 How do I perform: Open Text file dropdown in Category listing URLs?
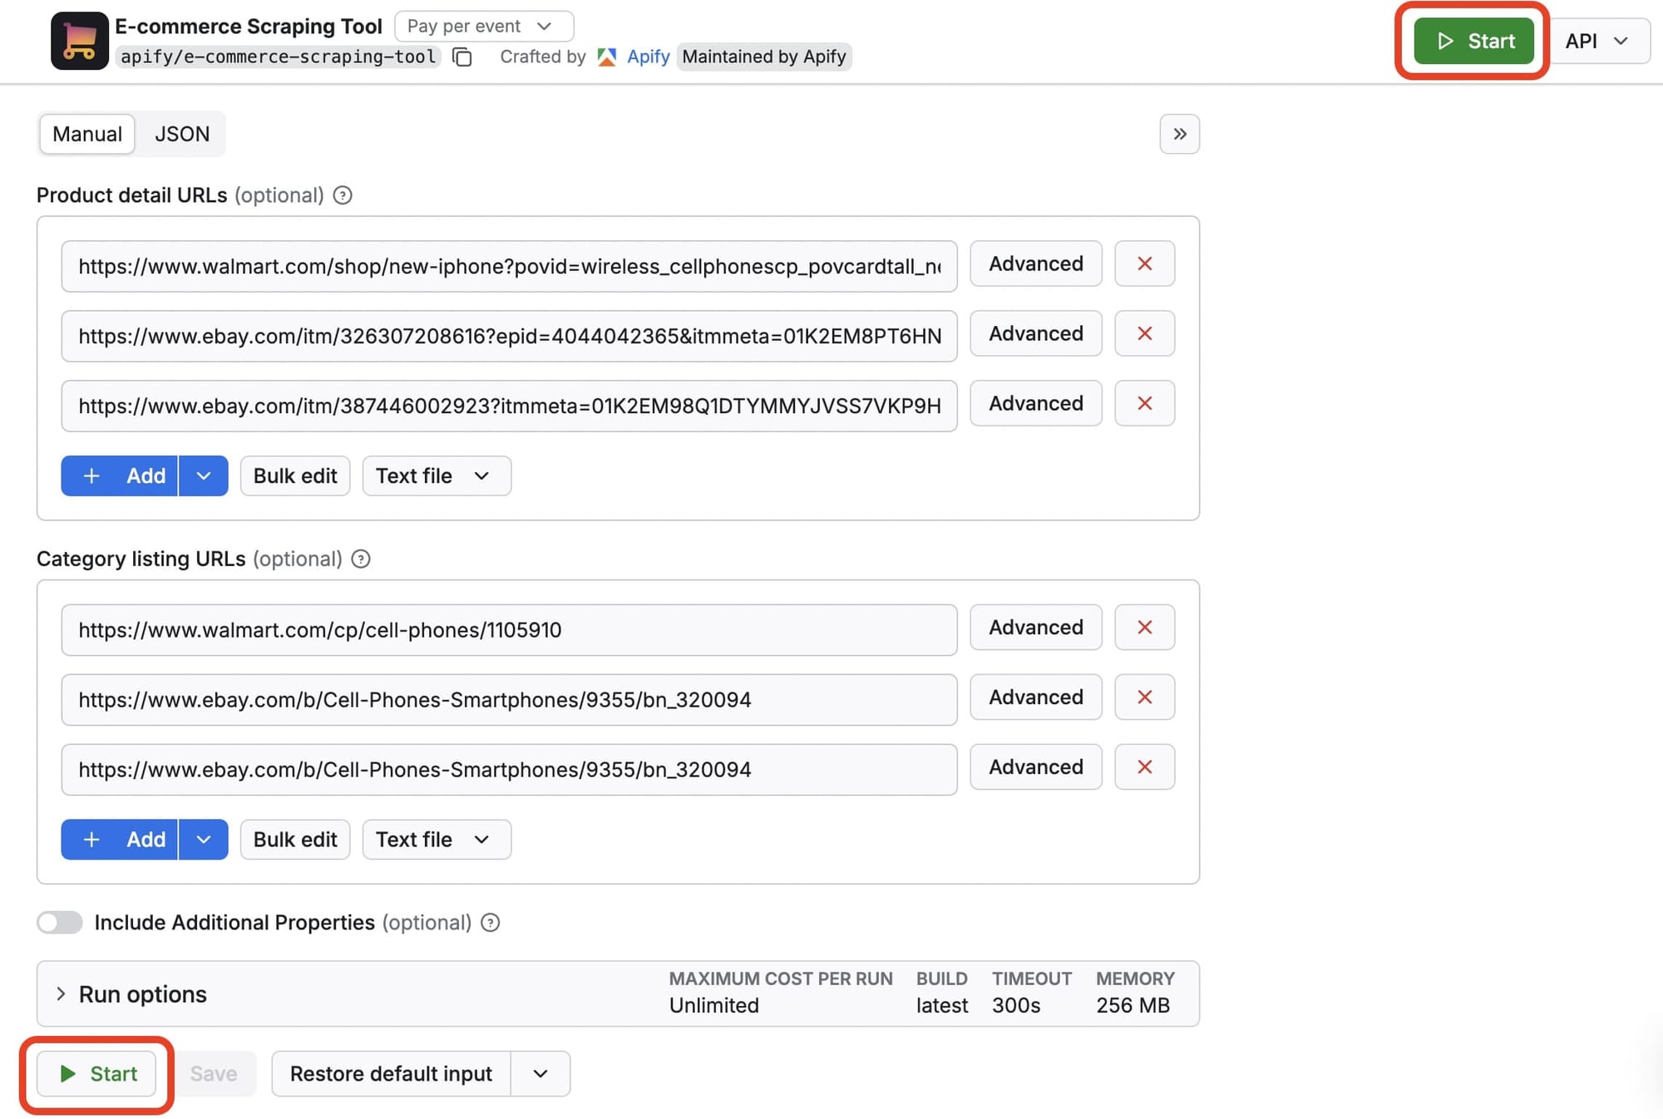(x=437, y=840)
